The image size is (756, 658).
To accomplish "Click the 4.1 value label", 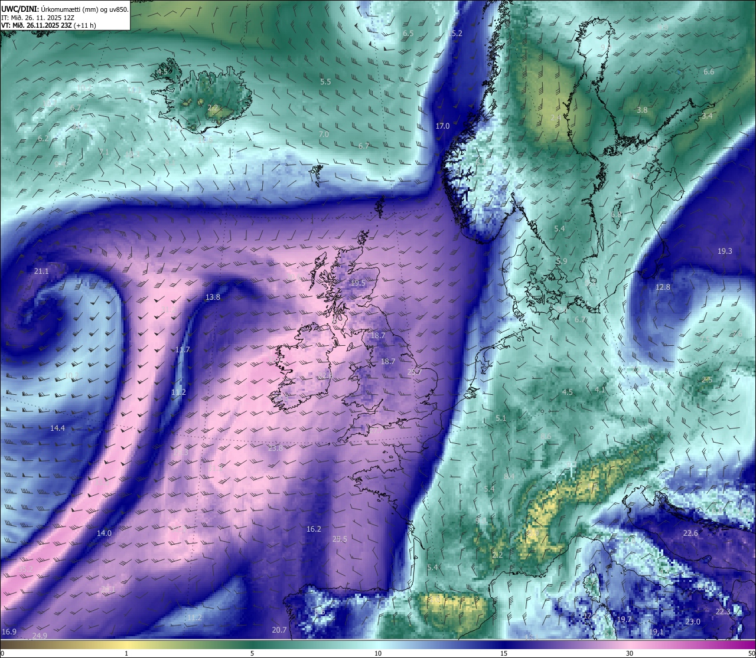I will coord(600,389).
